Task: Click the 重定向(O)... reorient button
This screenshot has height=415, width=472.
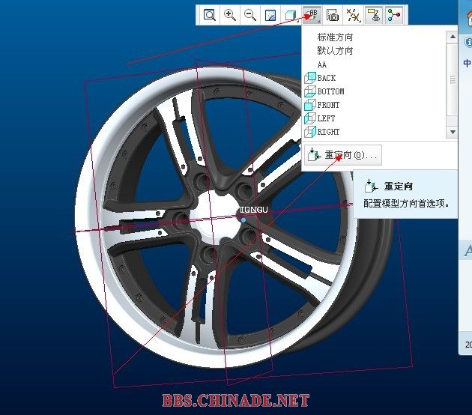Action: 343,155
